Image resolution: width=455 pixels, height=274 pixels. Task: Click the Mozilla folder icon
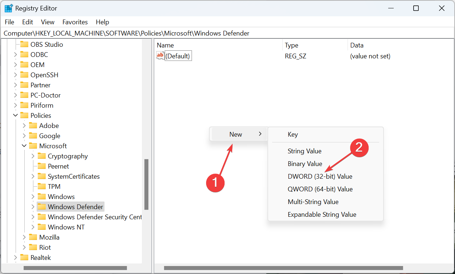[x=33, y=237]
